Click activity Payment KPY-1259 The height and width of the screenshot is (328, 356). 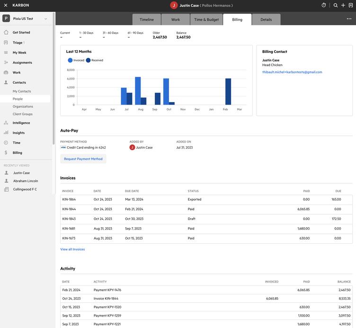click(107, 316)
